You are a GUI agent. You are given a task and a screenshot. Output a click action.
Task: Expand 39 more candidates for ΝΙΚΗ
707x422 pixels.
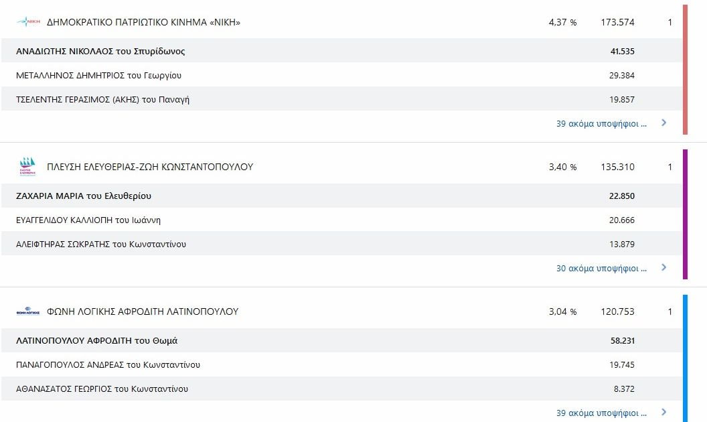tap(601, 124)
